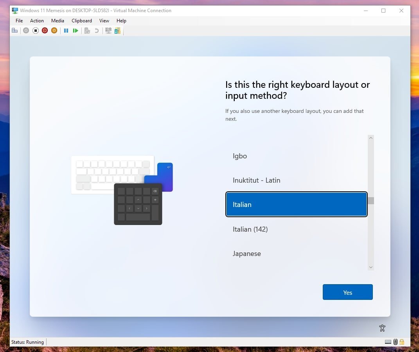Select the Japanese keyboard layout
The image size is (419, 352).
tap(296, 253)
